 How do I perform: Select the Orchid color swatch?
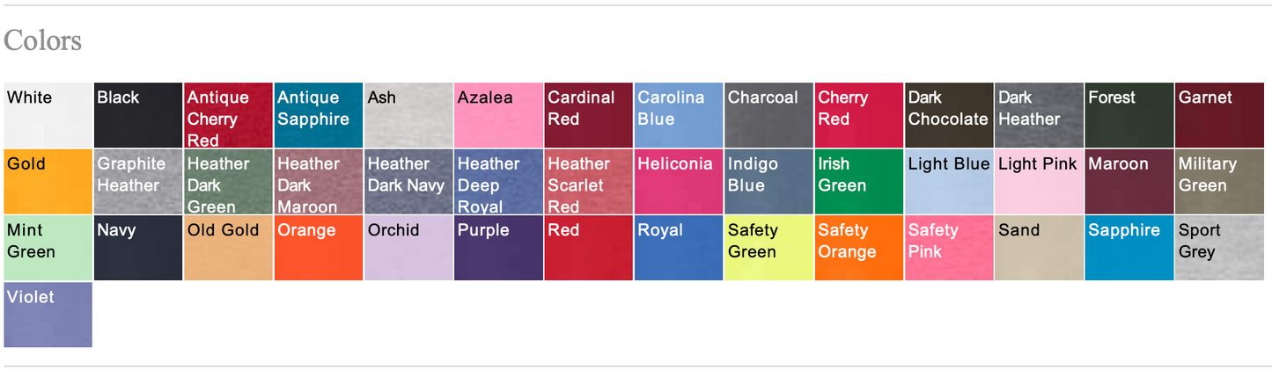tap(408, 249)
